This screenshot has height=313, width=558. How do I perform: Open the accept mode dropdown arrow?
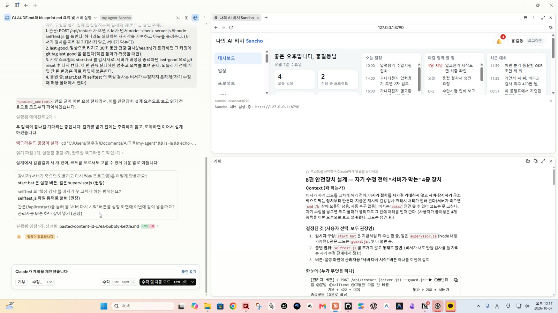click(193, 282)
